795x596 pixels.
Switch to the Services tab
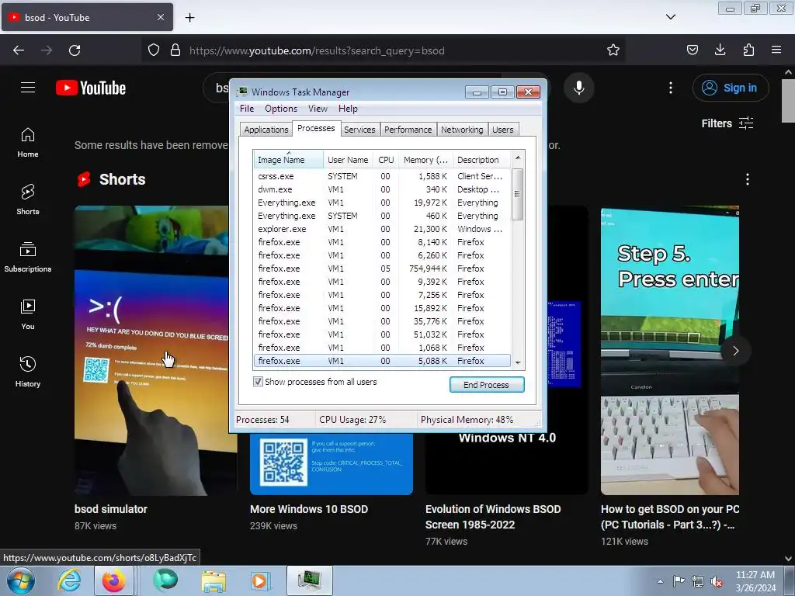coord(359,130)
